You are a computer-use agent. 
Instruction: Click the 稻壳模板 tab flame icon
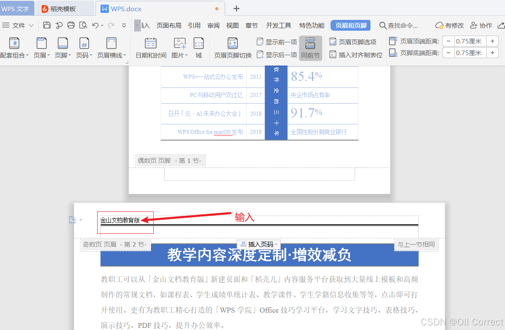tap(45, 9)
